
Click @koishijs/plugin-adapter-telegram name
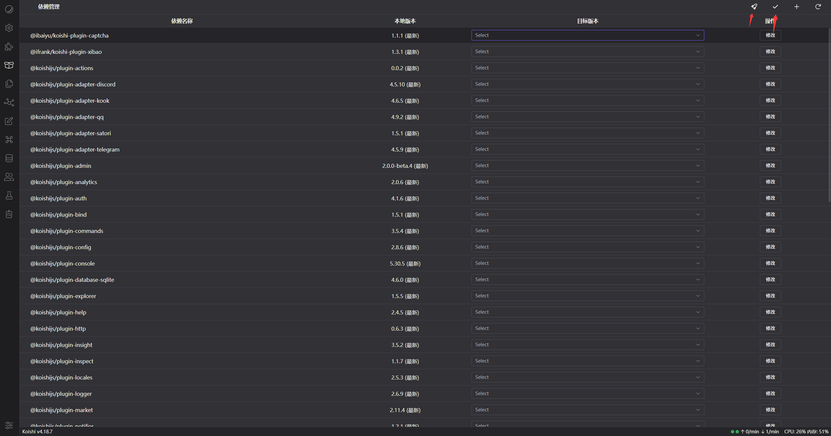[75, 150]
